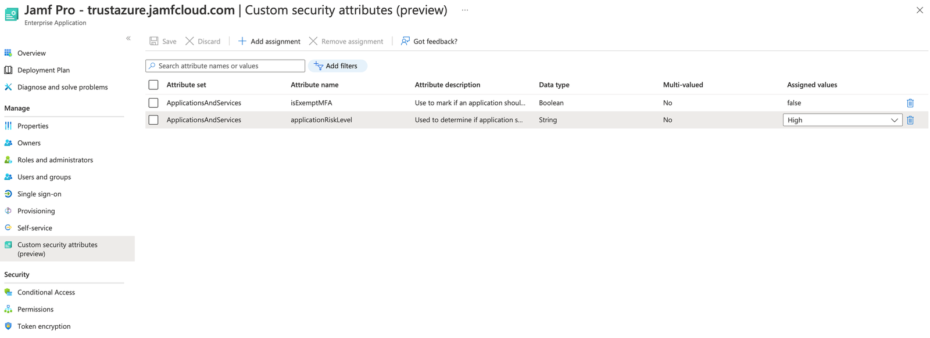Click the magnifier icon in the search box
This screenshot has height=338, width=930.
pos(152,66)
